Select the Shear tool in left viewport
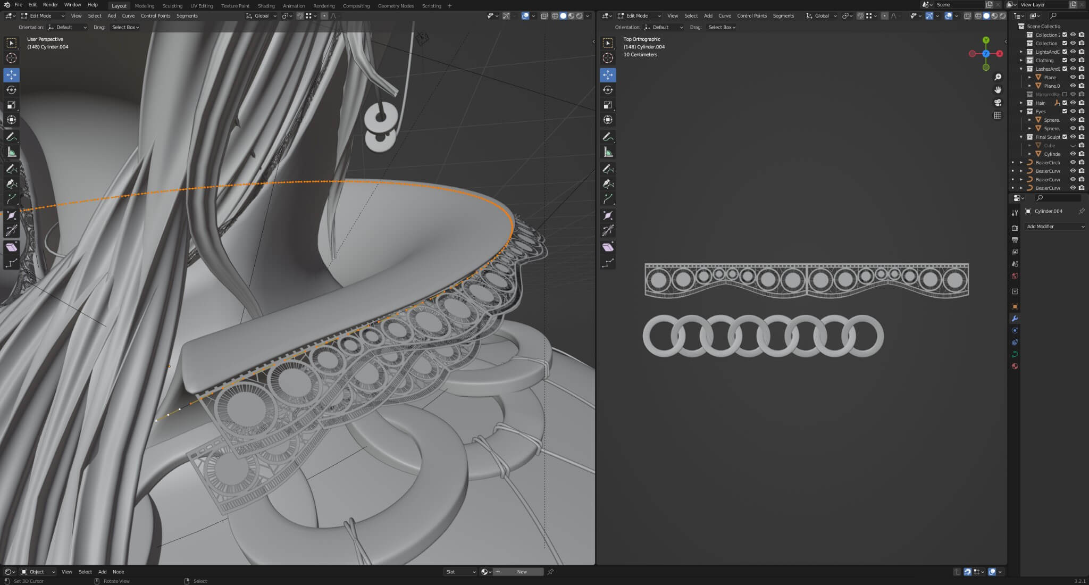The width and height of the screenshot is (1089, 585). click(11, 247)
